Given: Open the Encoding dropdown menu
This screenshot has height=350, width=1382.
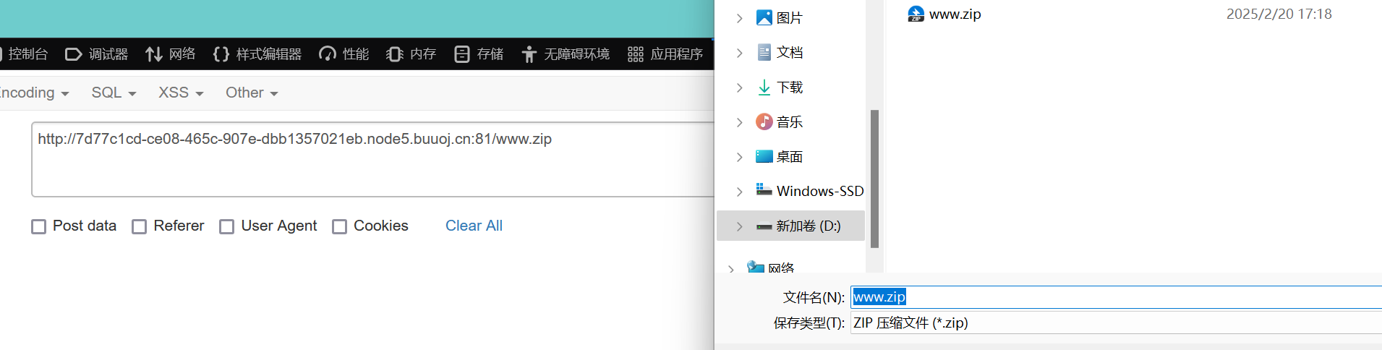Looking at the screenshot, I should pyautogui.click(x=33, y=93).
